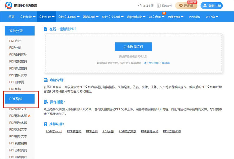Click the 我的文件 text link
Image resolution: width=234 pixels, height=159 pixels.
[x=167, y=6]
